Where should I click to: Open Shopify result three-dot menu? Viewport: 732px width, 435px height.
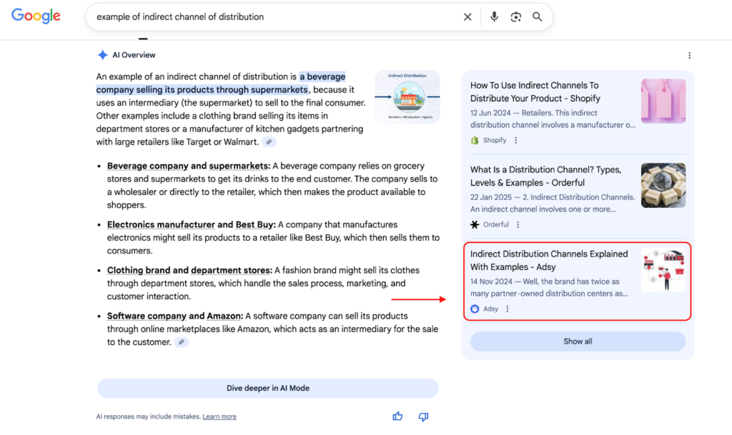click(516, 141)
